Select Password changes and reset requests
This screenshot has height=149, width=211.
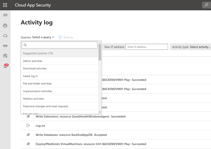(45, 106)
